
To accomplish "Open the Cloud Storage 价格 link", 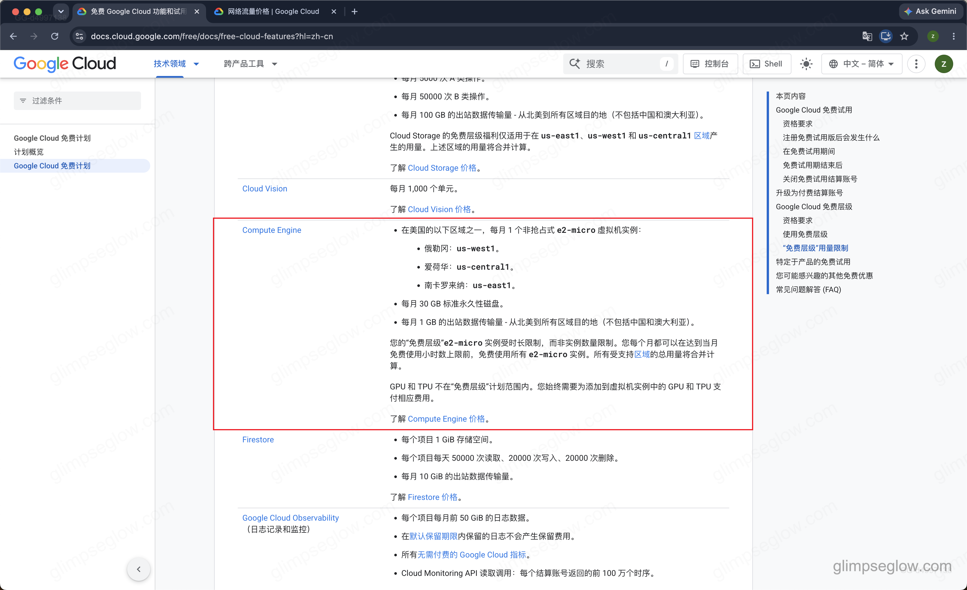I will tap(442, 168).
